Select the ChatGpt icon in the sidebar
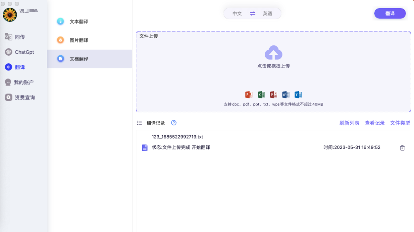This screenshot has height=232, width=414. [x=8, y=52]
